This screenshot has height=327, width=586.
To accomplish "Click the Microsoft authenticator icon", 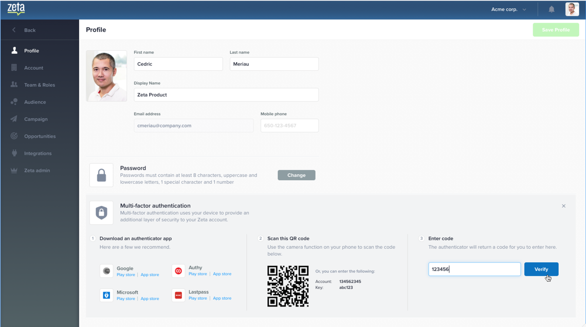I will [106, 295].
